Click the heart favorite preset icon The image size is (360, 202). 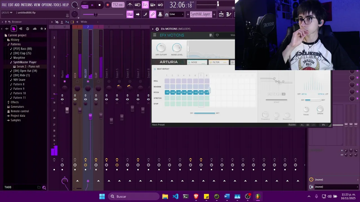click(217, 35)
